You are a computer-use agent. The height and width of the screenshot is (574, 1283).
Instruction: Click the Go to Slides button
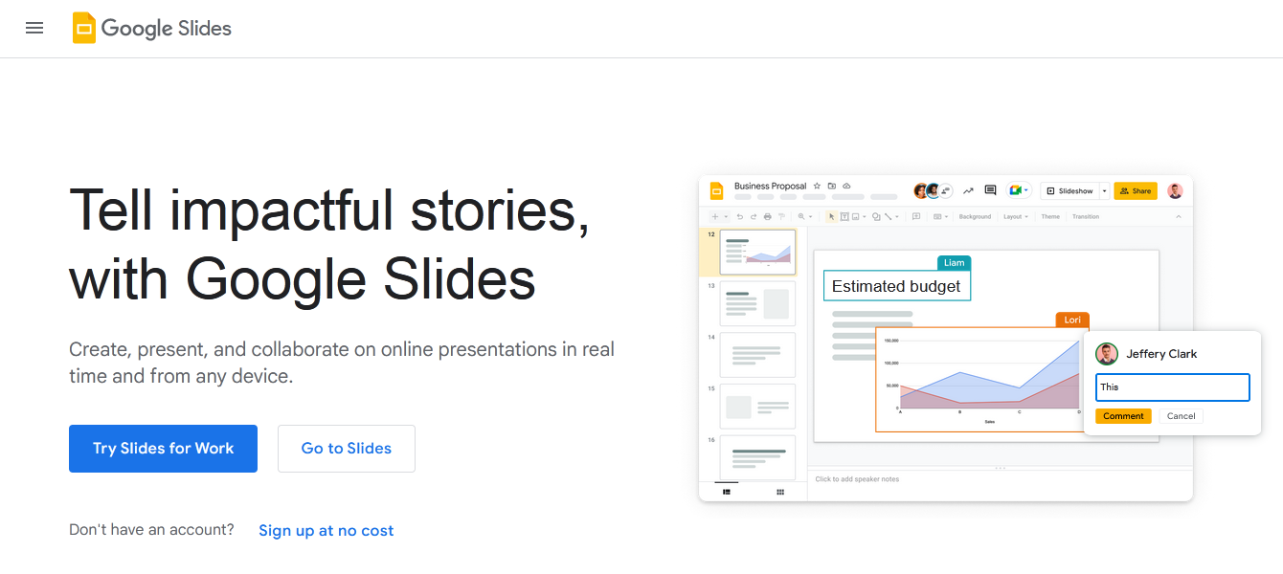pyautogui.click(x=347, y=449)
